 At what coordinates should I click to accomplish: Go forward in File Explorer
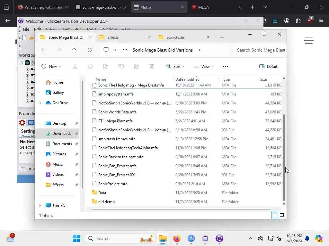(59, 50)
